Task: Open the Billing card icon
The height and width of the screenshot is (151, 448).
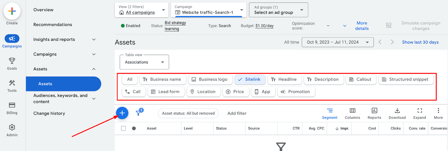Action: click(12, 105)
